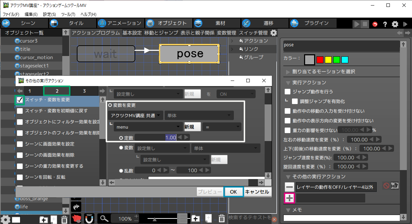Open help via the question mark icon
Screen dimensions: 412x224
click(x=385, y=24)
